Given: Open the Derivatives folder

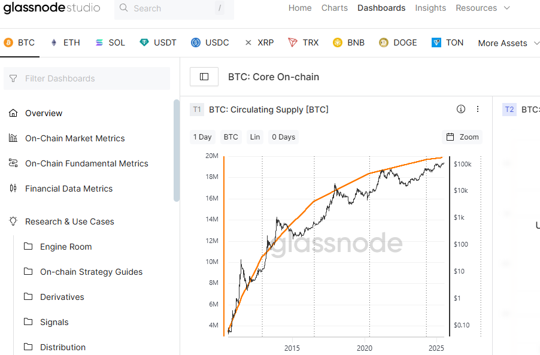Looking at the screenshot, I should pyautogui.click(x=62, y=297).
